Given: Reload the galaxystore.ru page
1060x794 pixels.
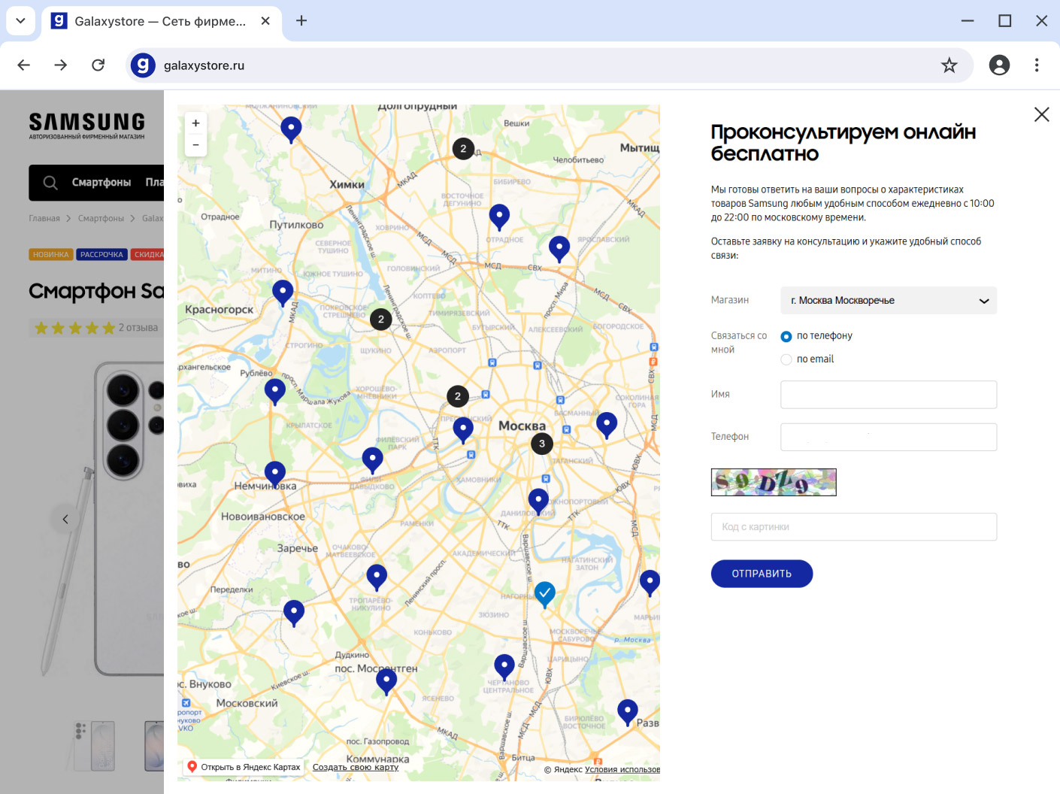Looking at the screenshot, I should click(98, 65).
